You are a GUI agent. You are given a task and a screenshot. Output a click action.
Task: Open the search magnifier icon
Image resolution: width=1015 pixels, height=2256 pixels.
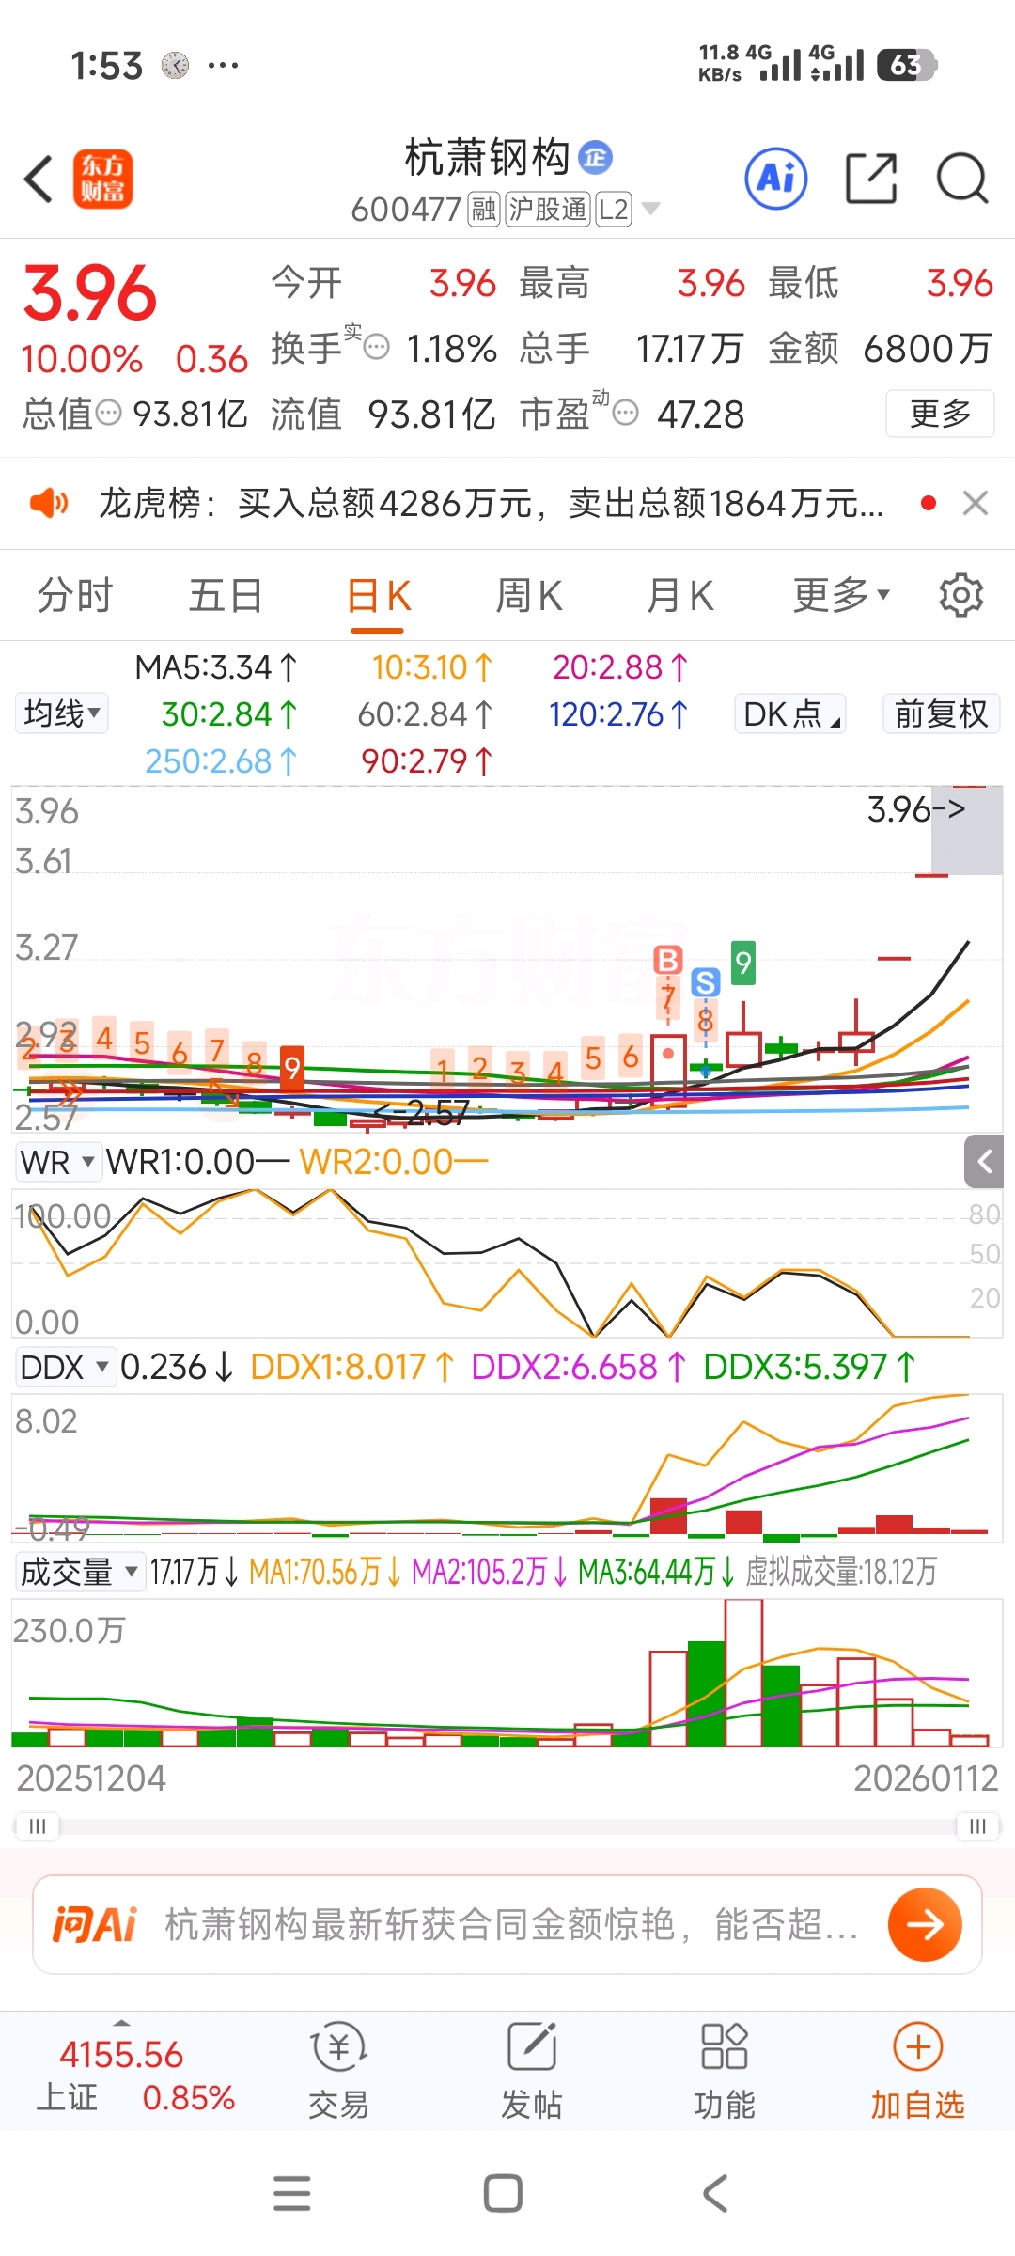click(962, 178)
